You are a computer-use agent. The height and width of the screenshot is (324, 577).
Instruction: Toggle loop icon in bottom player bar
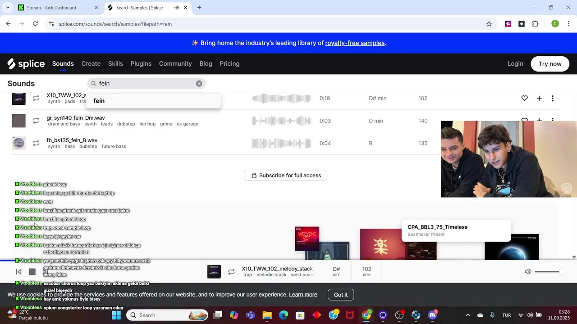coord(231,272)
